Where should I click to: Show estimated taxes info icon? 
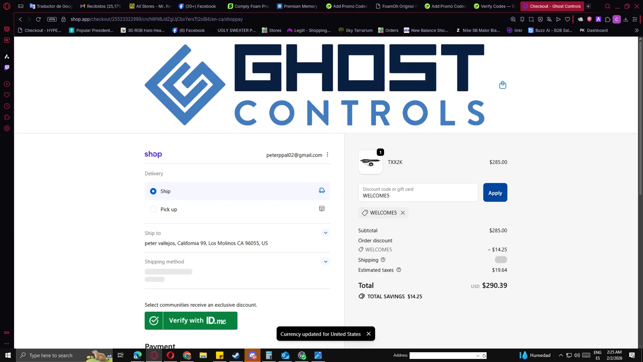(399, 270)
